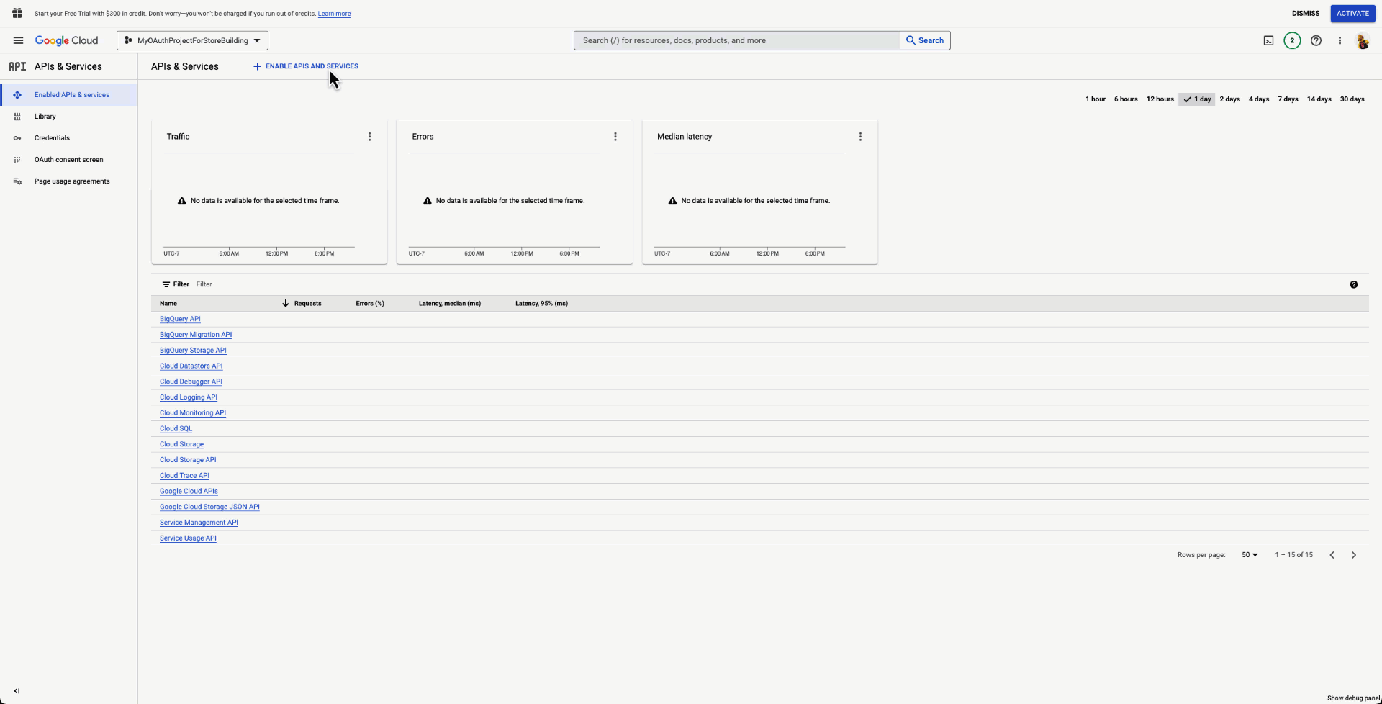Open notifications showing 2 alerts
Image resolution: width=1382 pixels, height=704 pixels.
[x=1292, y=40]
